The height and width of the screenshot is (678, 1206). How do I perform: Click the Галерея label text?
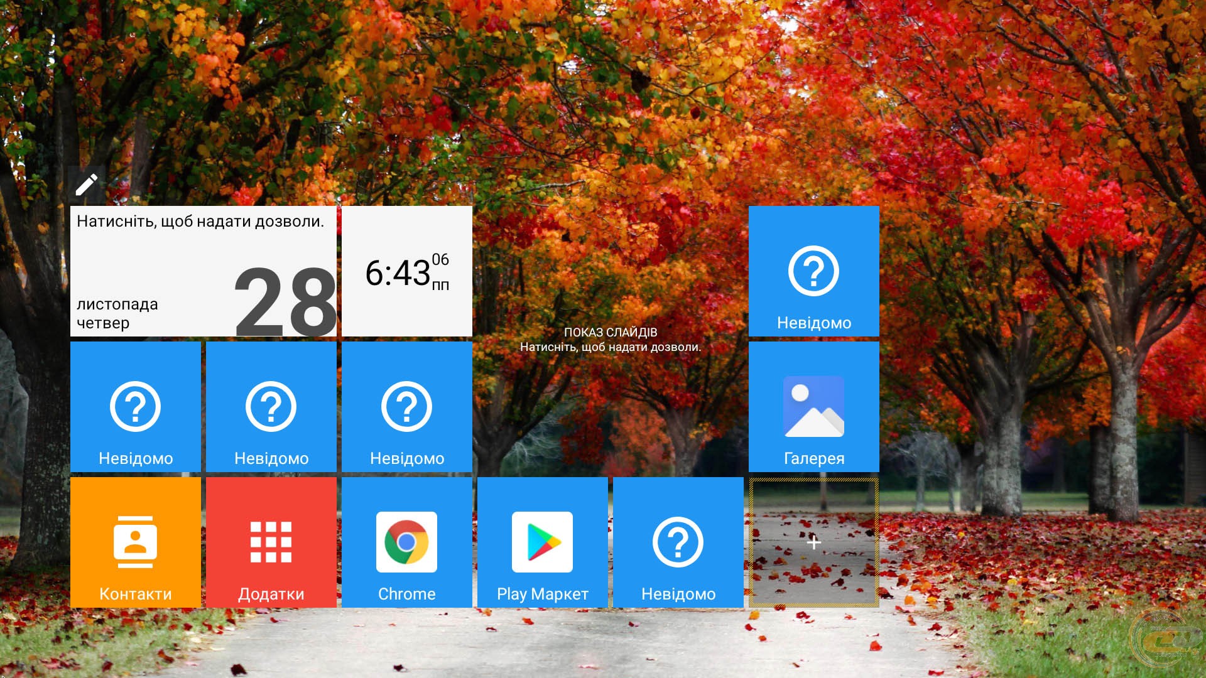point(813,458)
